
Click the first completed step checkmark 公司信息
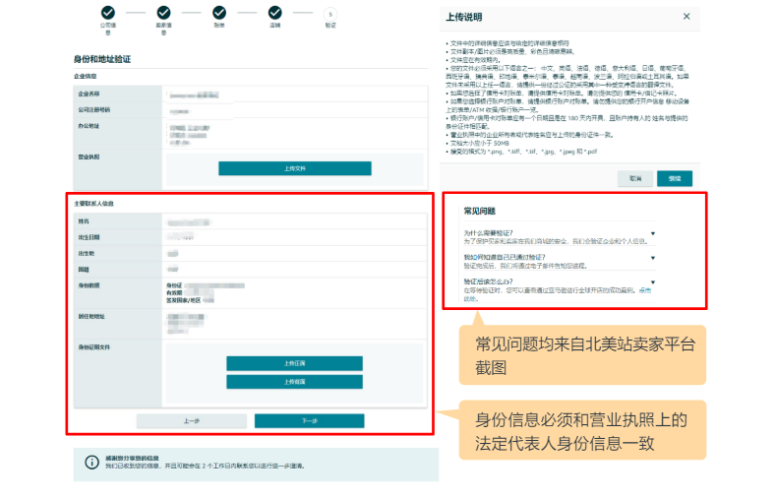[x=107, y=13]
